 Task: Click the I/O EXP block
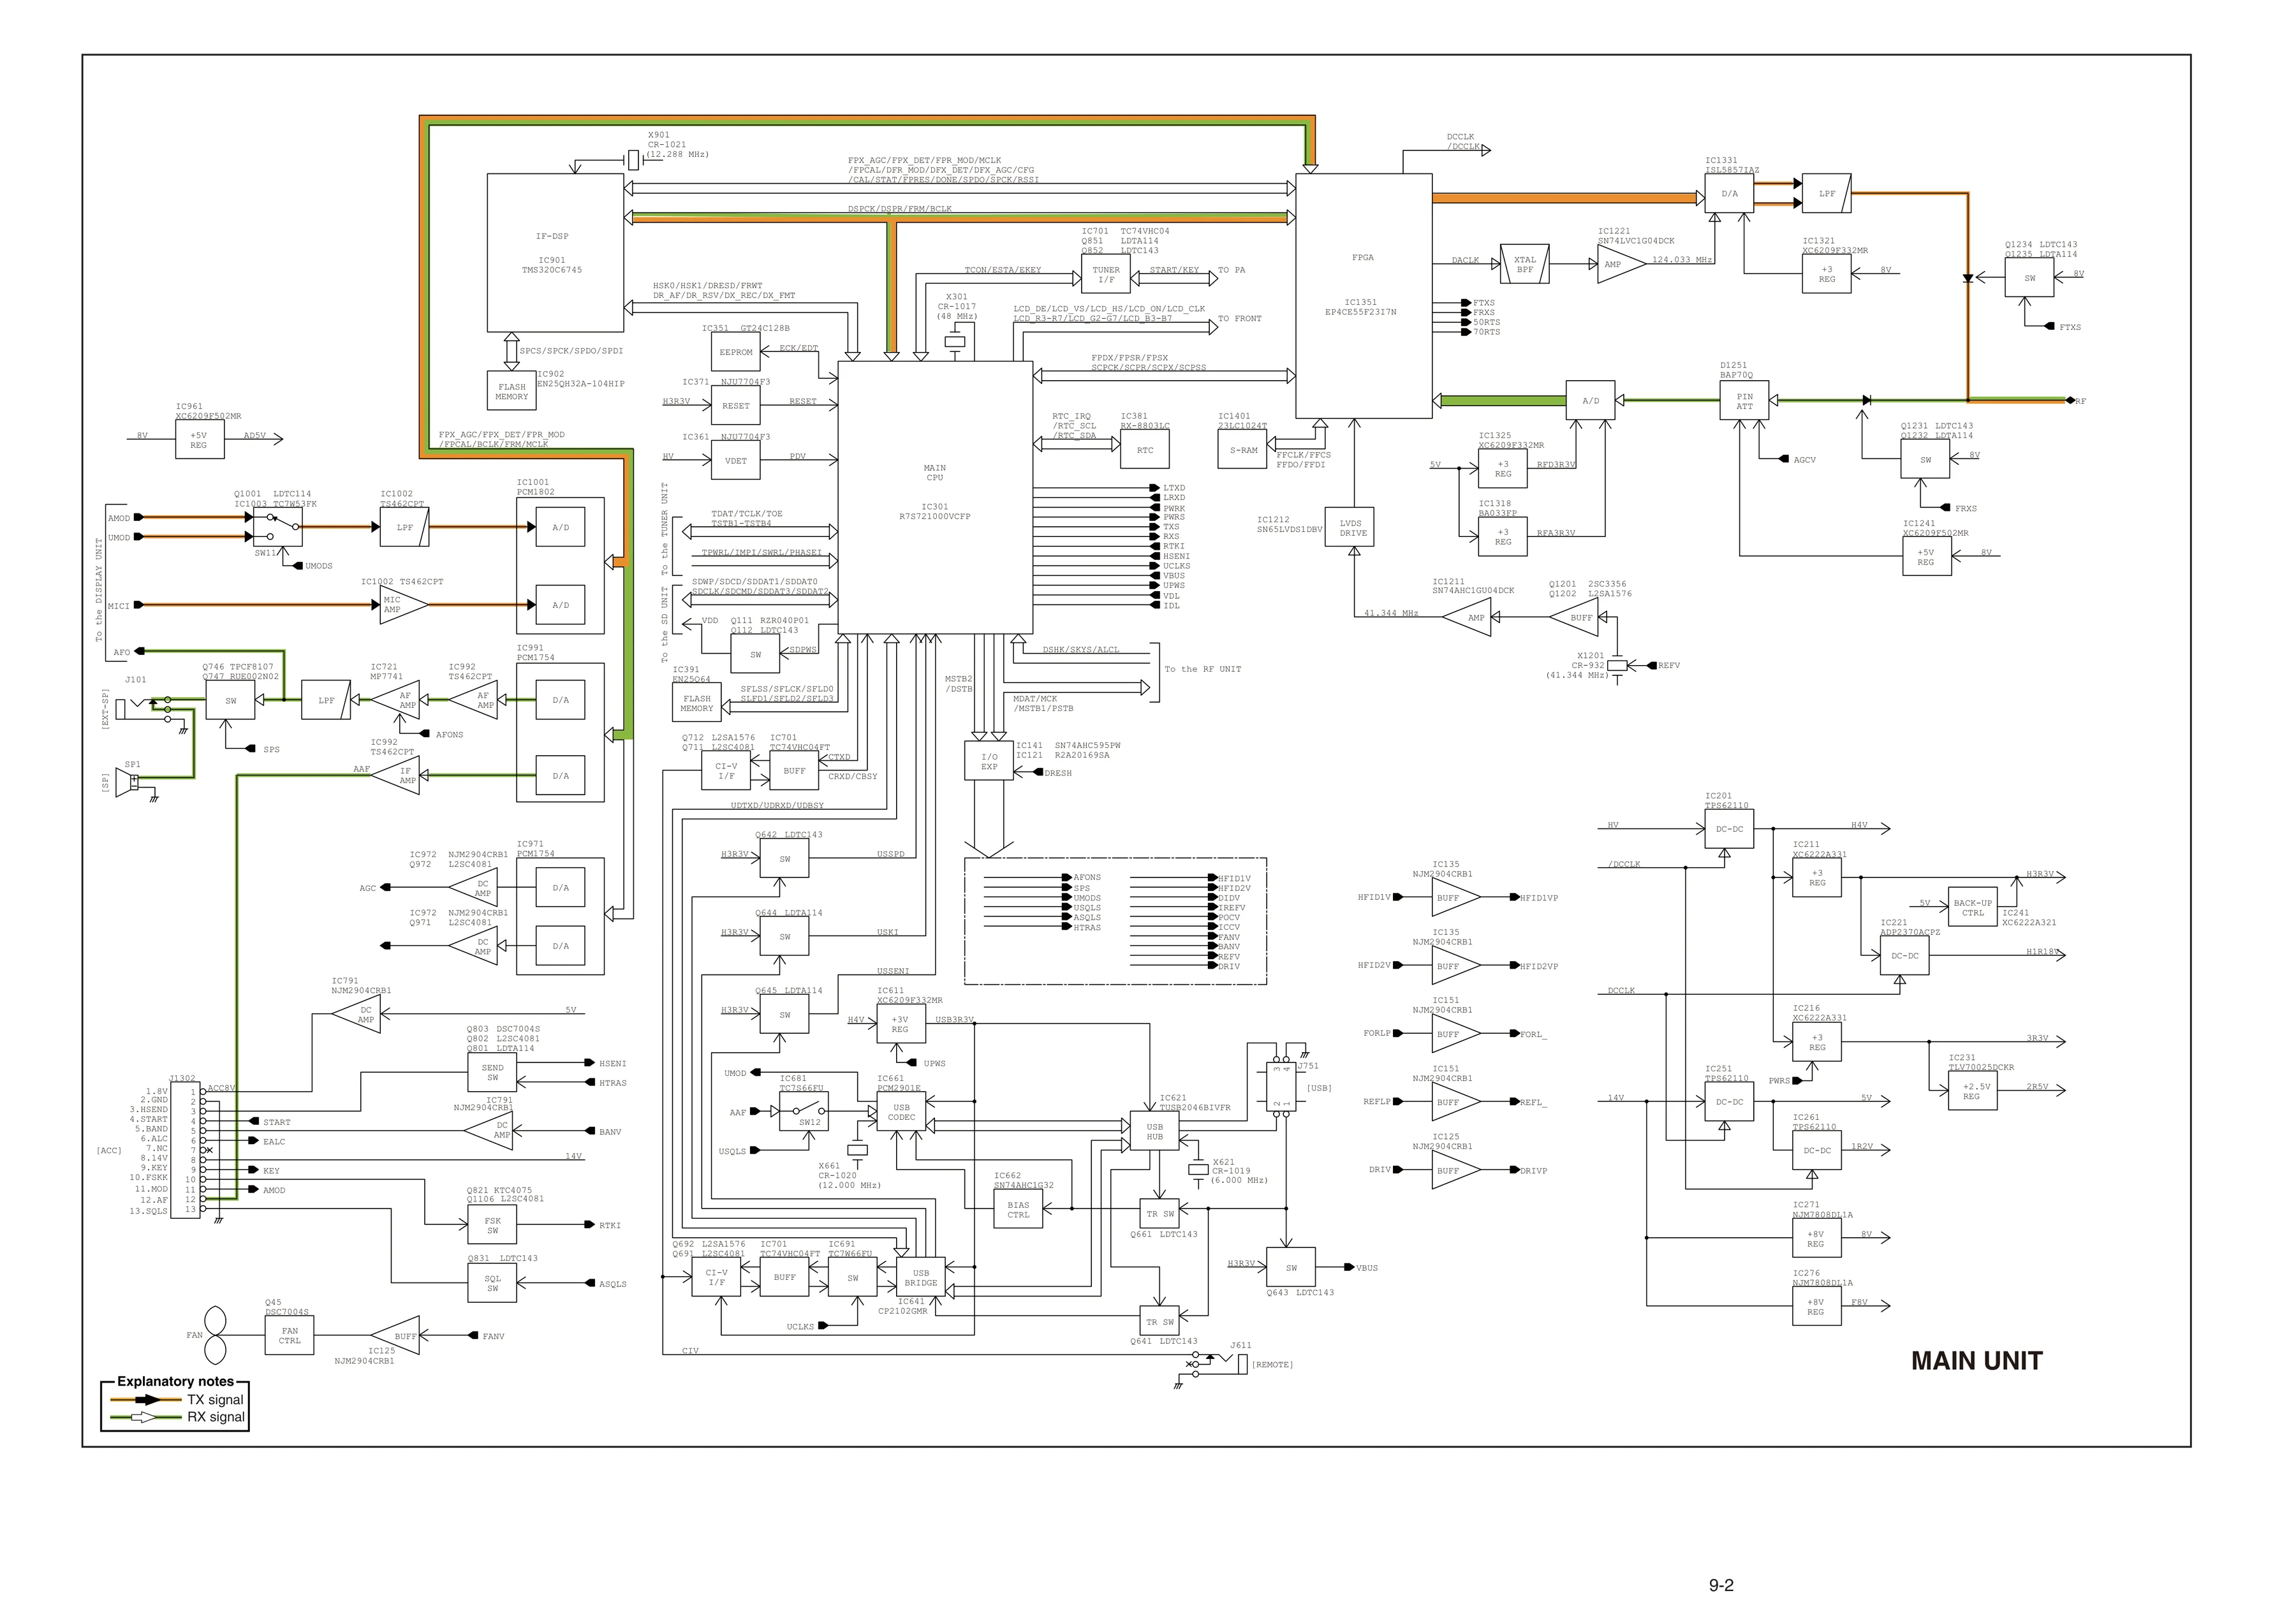pyautogui.click(x=989, y=761)
